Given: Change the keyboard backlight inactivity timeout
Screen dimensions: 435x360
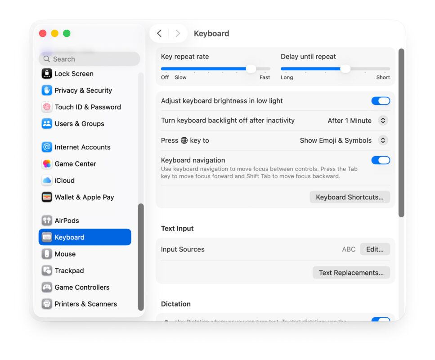Looking at the screenshot, I should point(382,120).
